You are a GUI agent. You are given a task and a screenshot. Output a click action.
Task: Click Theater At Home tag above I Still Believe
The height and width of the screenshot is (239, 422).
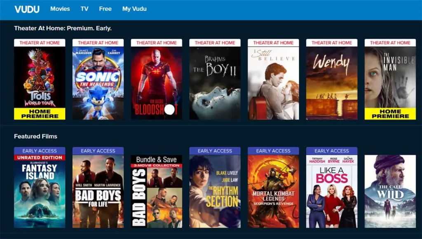(273, 43)
